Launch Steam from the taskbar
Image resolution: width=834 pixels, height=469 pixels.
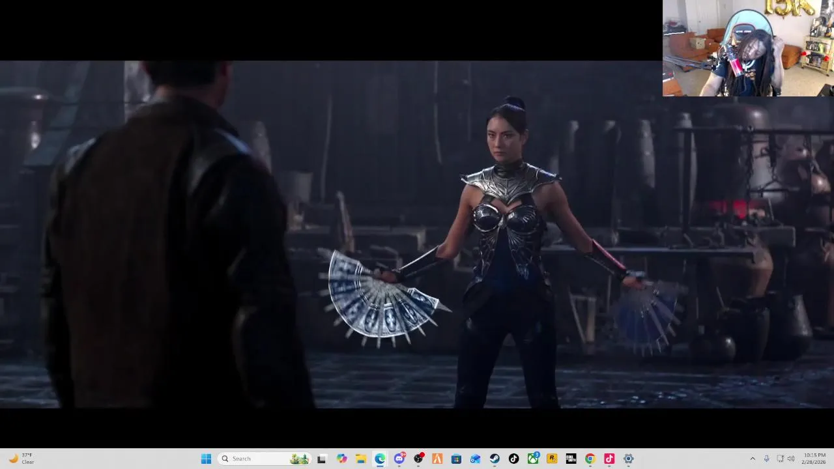(495, 459)
